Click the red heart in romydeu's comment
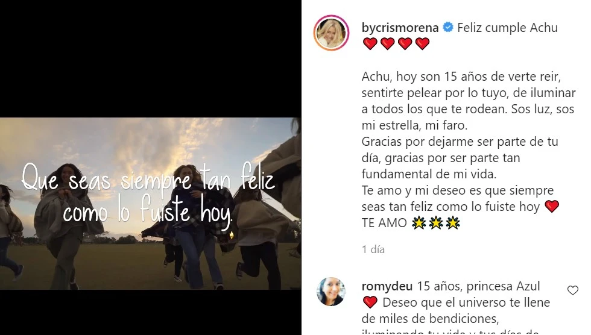The image size is (591, 335). [x=370, y=302]
